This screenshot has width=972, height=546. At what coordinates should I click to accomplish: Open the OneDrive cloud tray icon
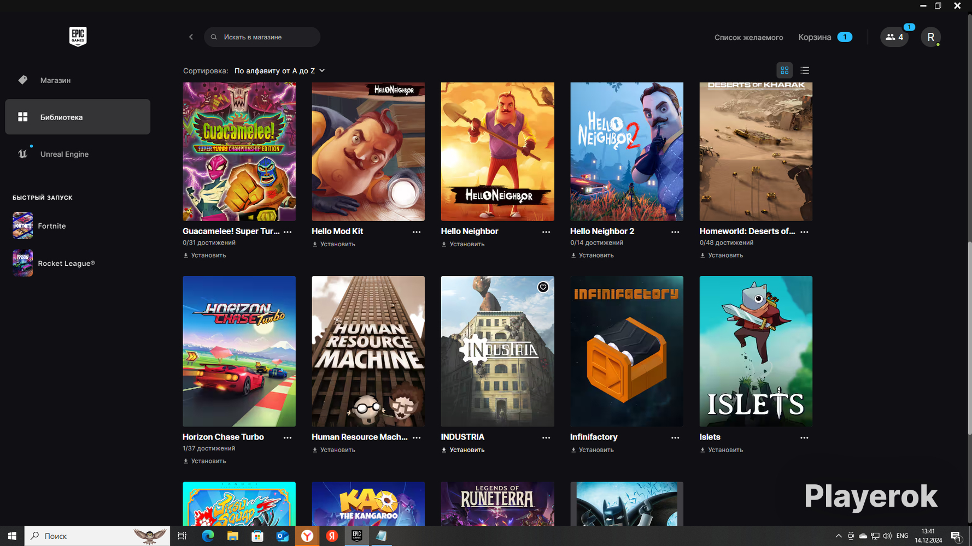(863, 536)
